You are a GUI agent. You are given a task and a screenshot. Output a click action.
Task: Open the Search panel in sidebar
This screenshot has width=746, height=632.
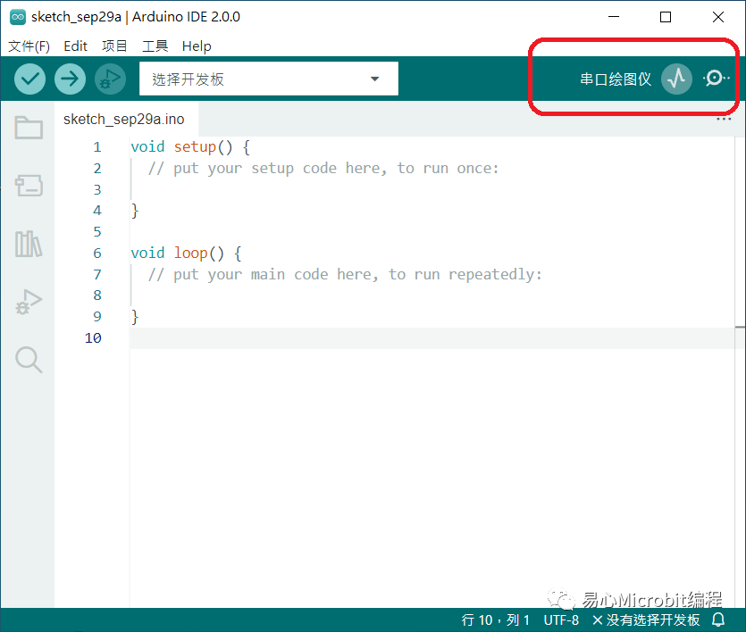29,360
